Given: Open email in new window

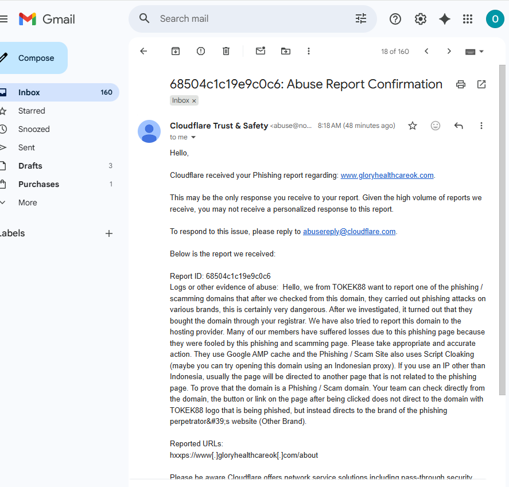Looking at the screenshot, I should (x=481, y=84).
